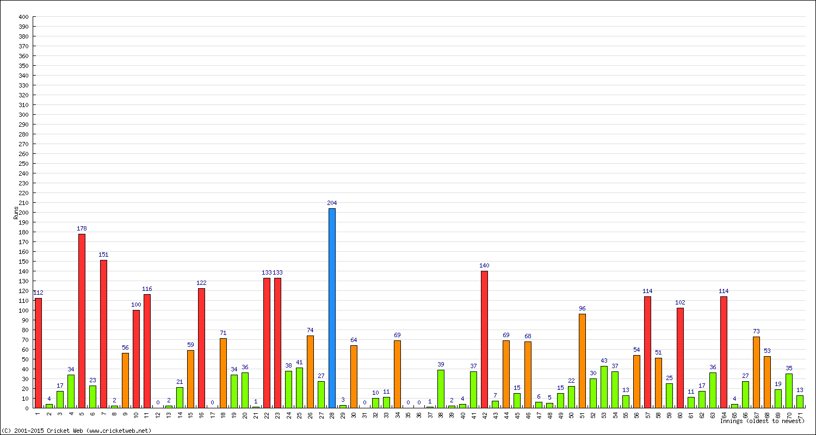
Task: Click the orange bar for innings 56
Action: pyautogui.click(x=636, y=381)
